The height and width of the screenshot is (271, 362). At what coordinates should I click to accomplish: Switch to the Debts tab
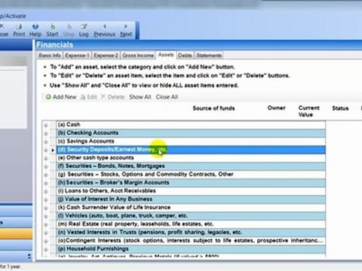[185, 55]
